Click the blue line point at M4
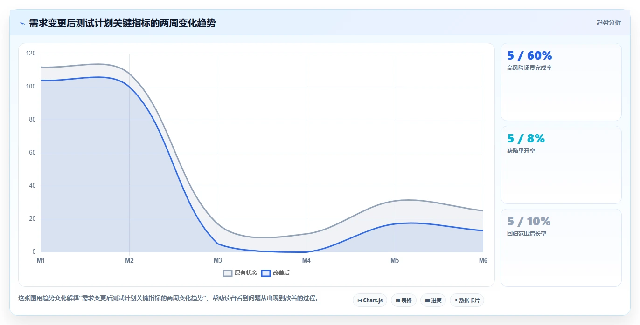Image resolution: width=640 pixels, height=325 pixels. [306, 252]
